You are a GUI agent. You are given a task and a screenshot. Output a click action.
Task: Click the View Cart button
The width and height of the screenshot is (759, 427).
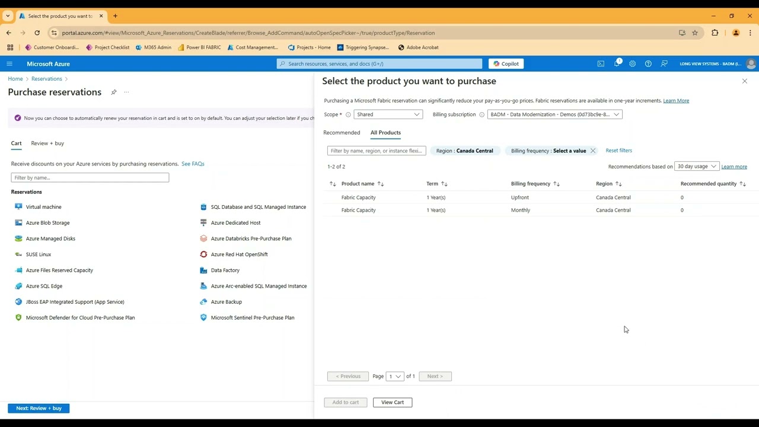[393, 402]
